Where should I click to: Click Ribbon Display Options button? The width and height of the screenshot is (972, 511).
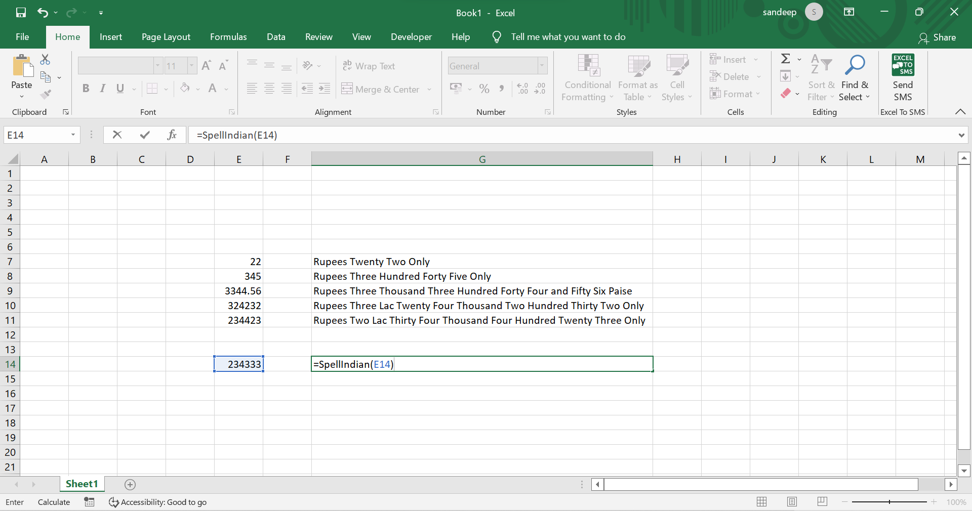[x=849, y=12]
